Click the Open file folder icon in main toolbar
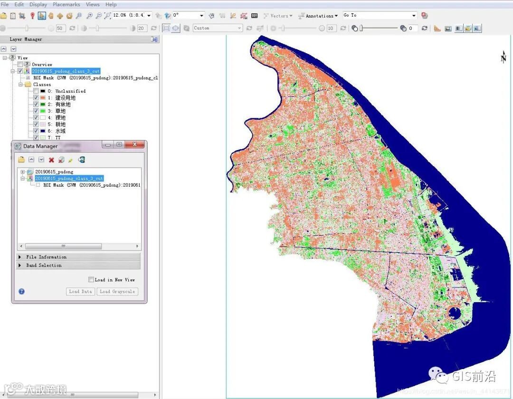Image resolution: width=513 pixels, height=399 pixels. pos(4,16)
